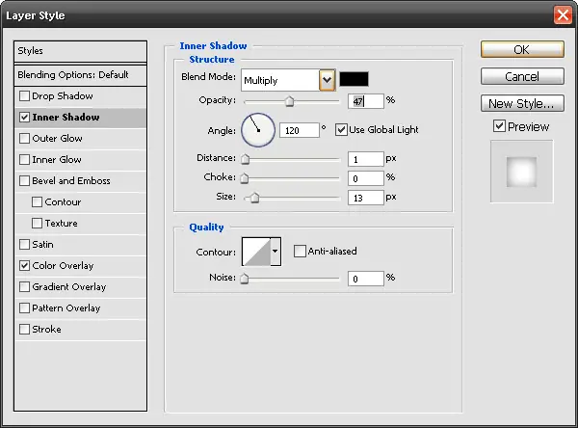The image size is (578, 428).
Task: Focus the Choke percentage input field
Action: coord(366,178)
